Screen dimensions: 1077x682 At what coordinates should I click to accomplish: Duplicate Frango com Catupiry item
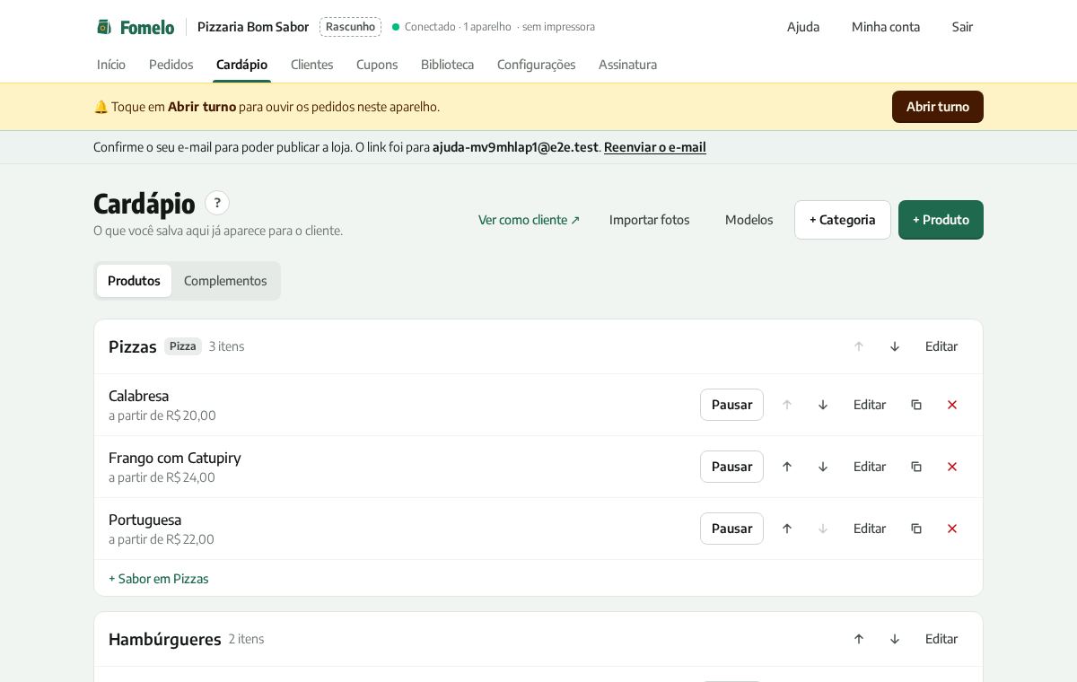(x=916, y=467)
